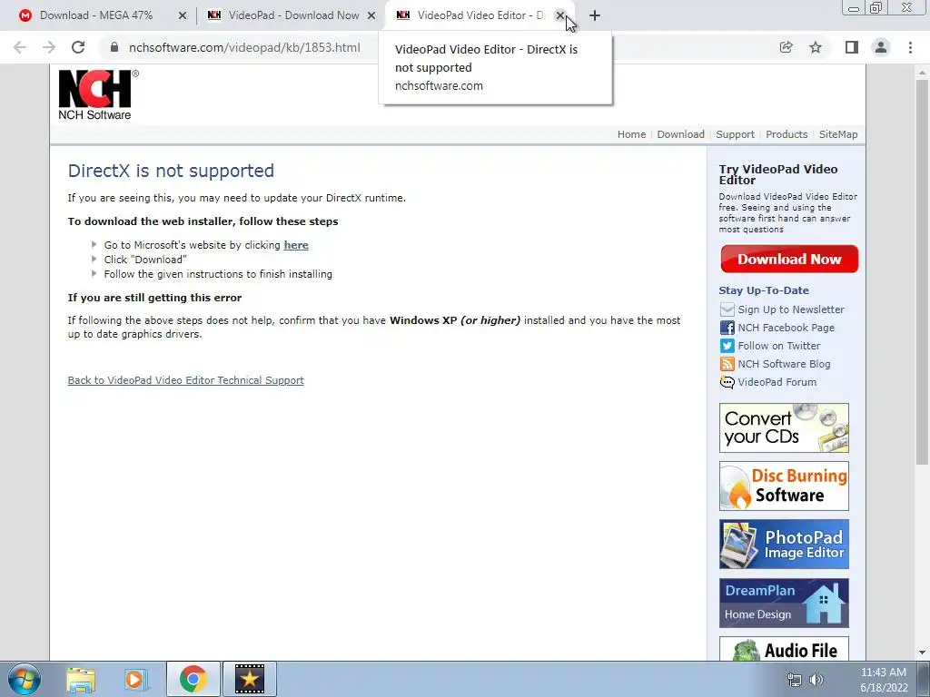Click the Facebook icon in sidebar

727,328
